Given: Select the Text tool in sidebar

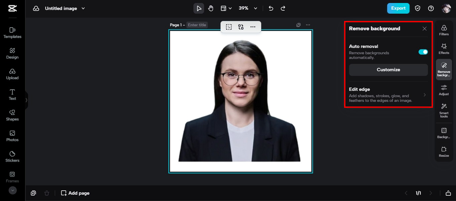Looking at the screenshot, I should click(12, 94).
